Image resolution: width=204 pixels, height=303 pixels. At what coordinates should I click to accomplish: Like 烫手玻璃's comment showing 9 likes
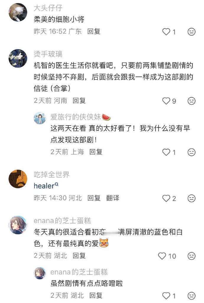[166, 101]
